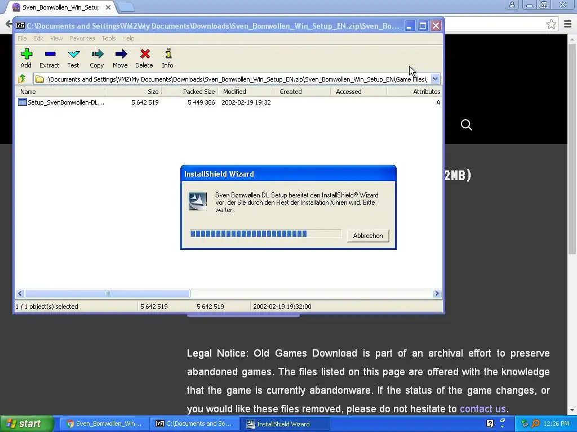This screenshot has width=577, height=432.
Task: Click the size value 5 642 519 in the file row
Action: click(x=145, y=102)
